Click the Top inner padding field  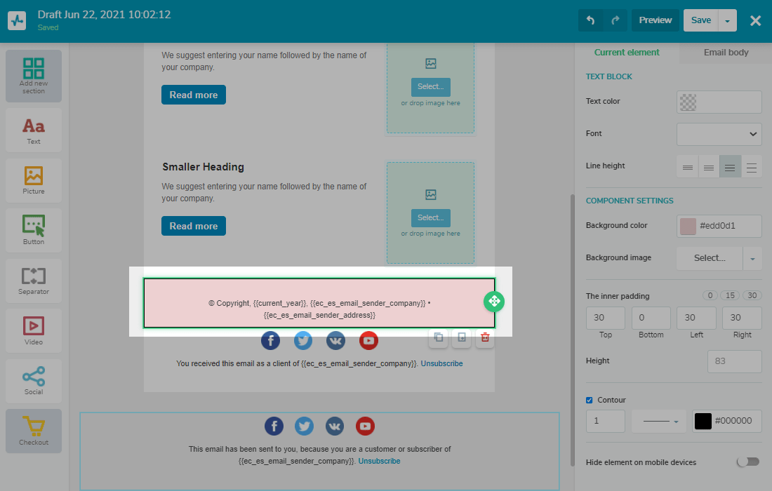pyautogui.click(x=606, y=318)
